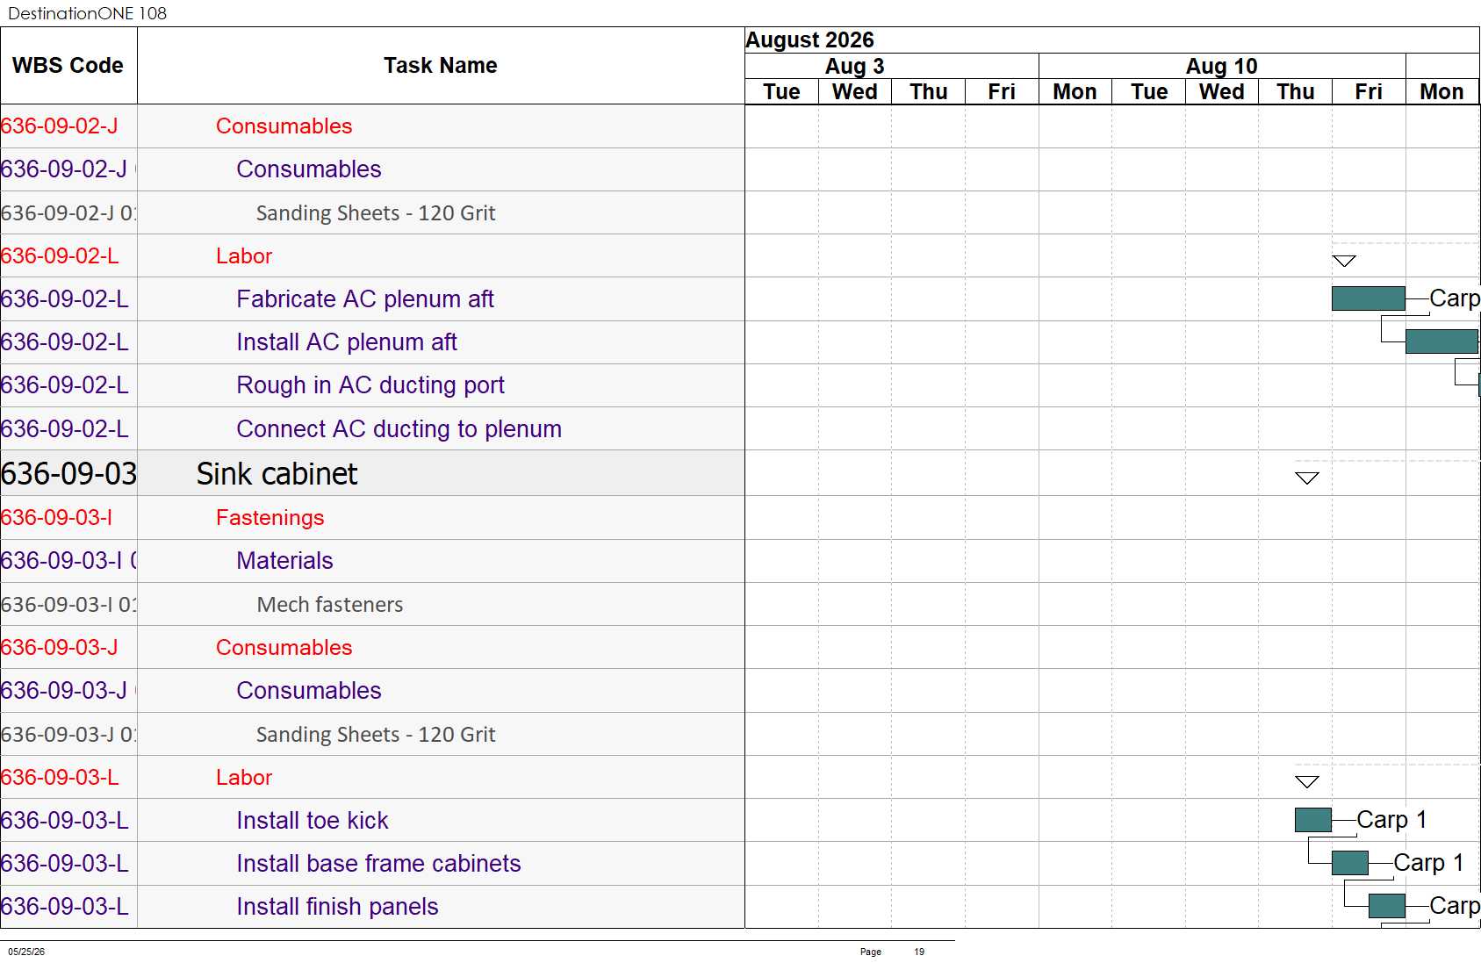
Task: Click the Install base frame cabinets task name
Action: [379, 864]
